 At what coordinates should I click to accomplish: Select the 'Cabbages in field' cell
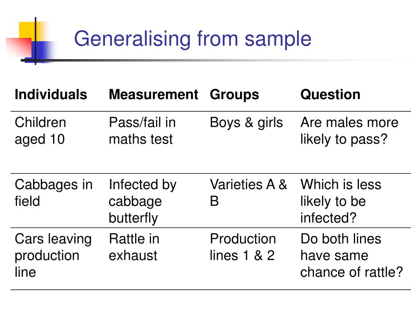tap(53, 193)
